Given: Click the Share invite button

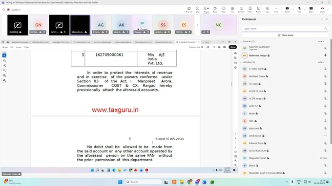Looking at the screenshot, I should pos(286,35).
